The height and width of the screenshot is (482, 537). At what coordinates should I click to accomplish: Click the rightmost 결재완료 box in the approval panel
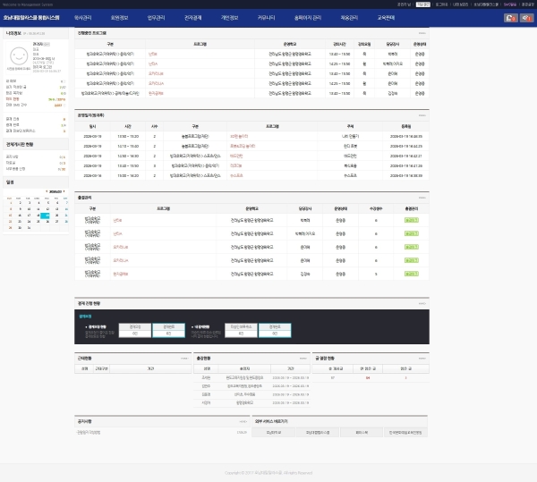[275, 331]
